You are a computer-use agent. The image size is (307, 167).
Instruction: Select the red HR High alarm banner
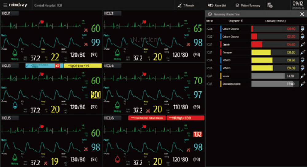click(x=185, y=118)
